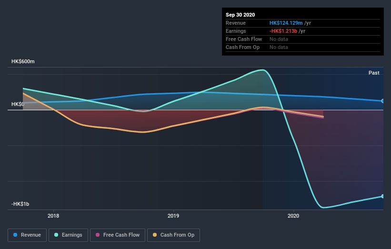Click the -HK$1b y-axis label
The height and width of the screenshot is (249, 391).
[x=20, y=204]
